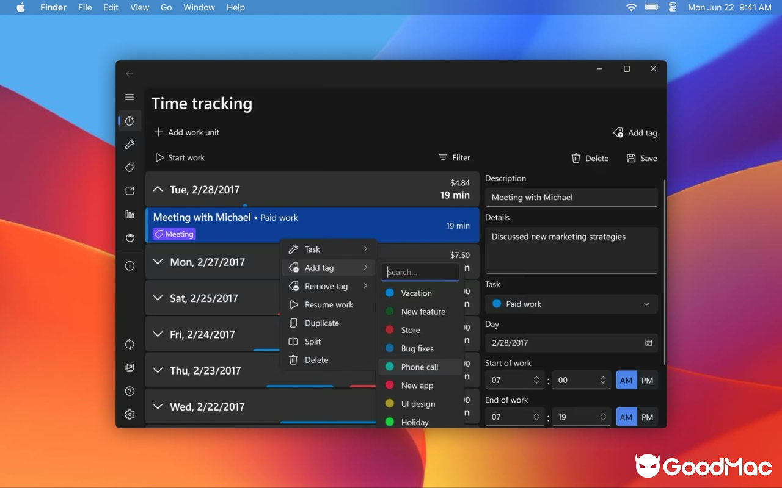Open the calendar picker in Day field
Image resolution: width=782 pixels, height=488 pixels.
pyautogui.click(x=648, y=343)
